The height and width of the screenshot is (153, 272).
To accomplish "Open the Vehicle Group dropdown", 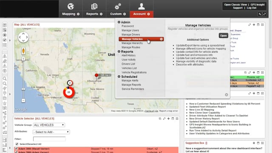I will click(x=49, y=125).
